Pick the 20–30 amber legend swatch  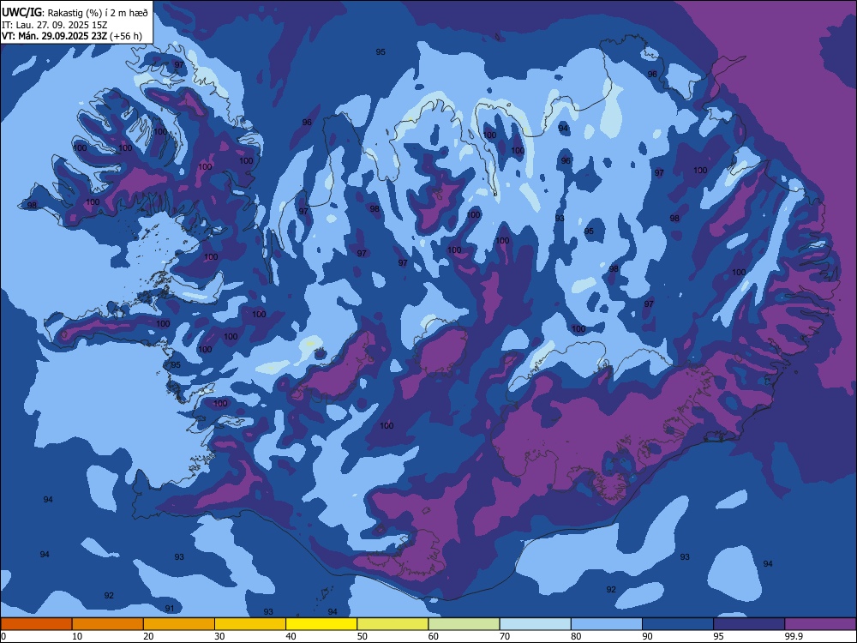coord(179,624)
